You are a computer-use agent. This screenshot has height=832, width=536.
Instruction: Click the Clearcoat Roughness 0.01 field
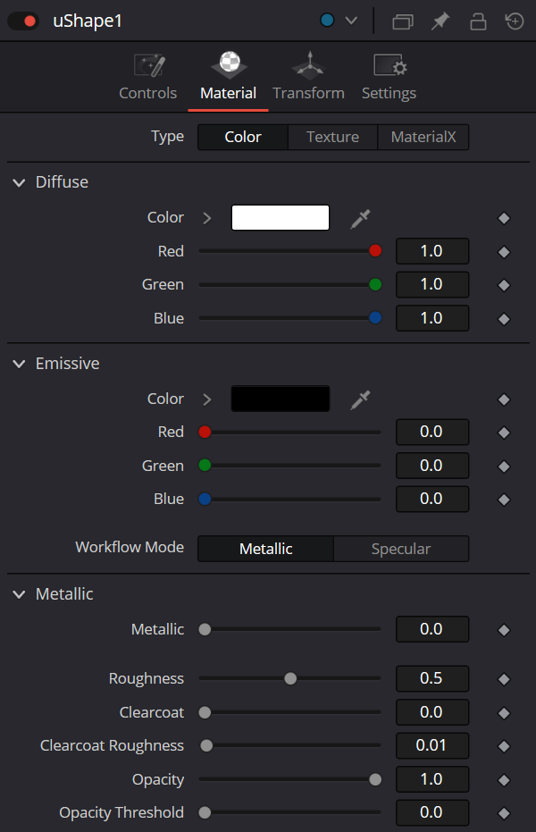click(x=432, y=745)
